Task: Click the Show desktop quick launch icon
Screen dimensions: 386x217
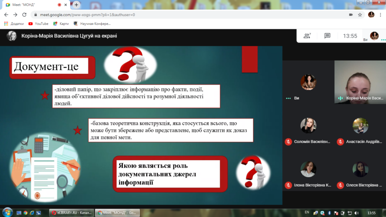Action: (19, 213)
